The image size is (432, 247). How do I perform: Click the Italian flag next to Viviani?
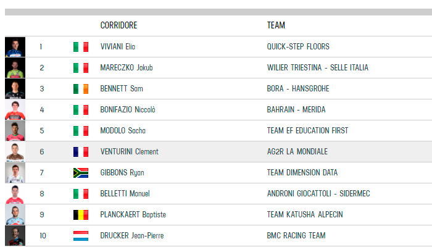coord(81,47)
